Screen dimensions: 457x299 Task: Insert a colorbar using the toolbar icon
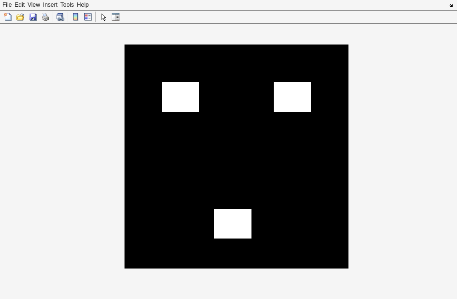[x=75, y=17]
